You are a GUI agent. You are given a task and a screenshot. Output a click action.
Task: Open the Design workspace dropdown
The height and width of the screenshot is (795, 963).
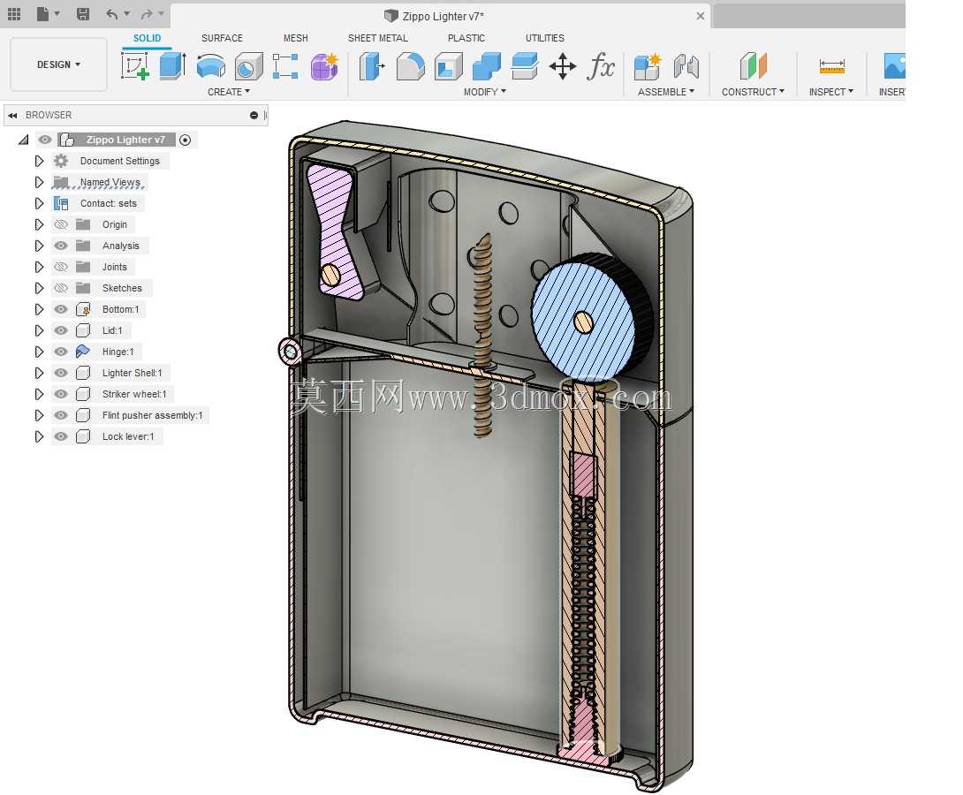tap(58, 64)
